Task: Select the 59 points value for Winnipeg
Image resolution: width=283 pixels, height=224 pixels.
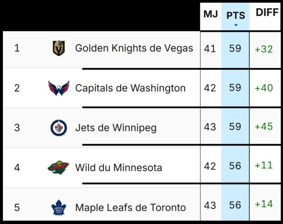Action: (235, 127)
